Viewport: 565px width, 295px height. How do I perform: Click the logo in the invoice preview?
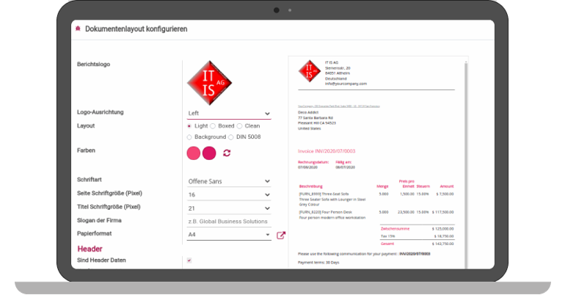[x=309, y=71]
